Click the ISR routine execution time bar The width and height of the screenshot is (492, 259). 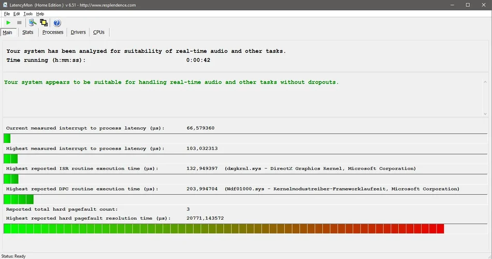tap(245, 179)
